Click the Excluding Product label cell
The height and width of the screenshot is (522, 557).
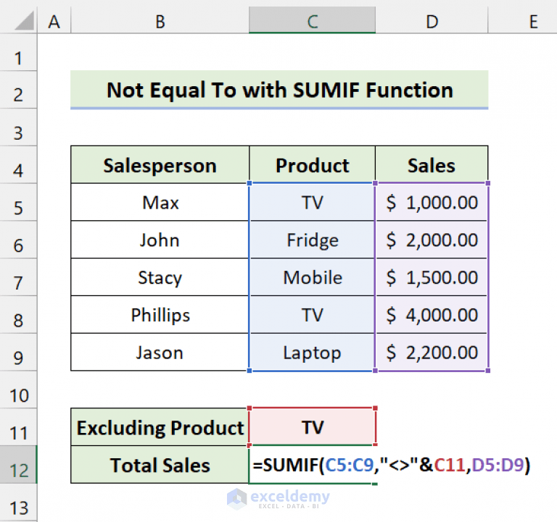pyautogui.click(x=160, y=427)
